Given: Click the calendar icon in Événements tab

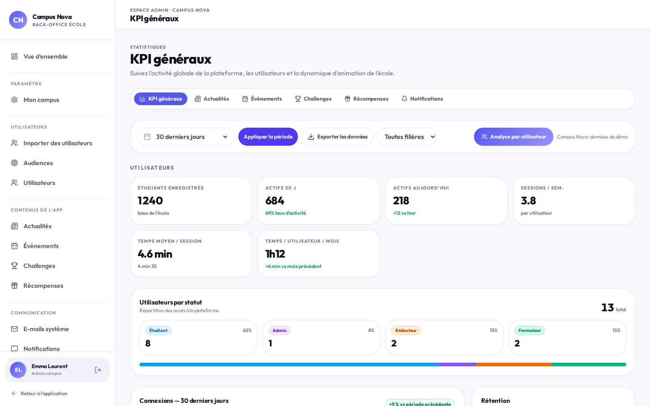Looking at the screenshot, I should click(245, 99).
